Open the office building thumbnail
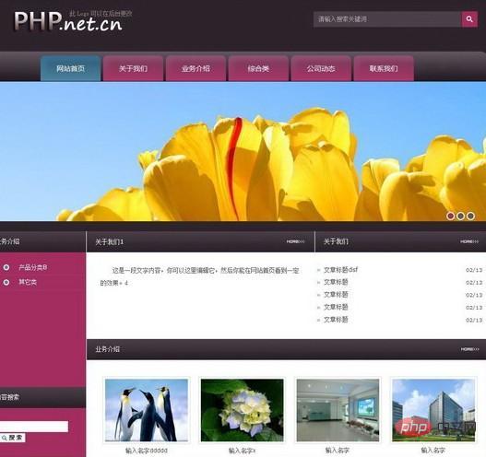The height and width of the screenshot is (457, 486). 433,410
